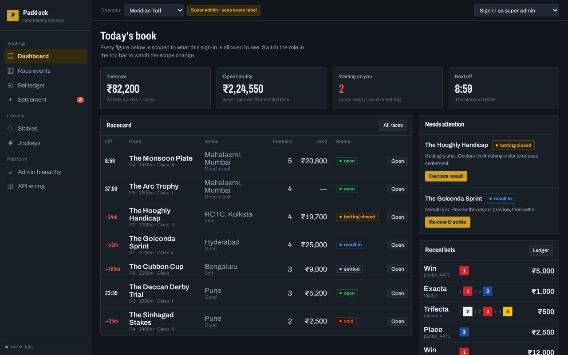This screenshot has height=355, width=568.
Task: Click the Admin hierarchy home icon
Action: point(11,172)
